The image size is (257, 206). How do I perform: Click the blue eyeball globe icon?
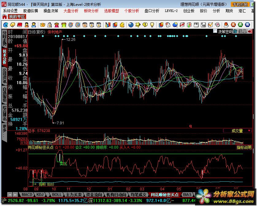131,25
